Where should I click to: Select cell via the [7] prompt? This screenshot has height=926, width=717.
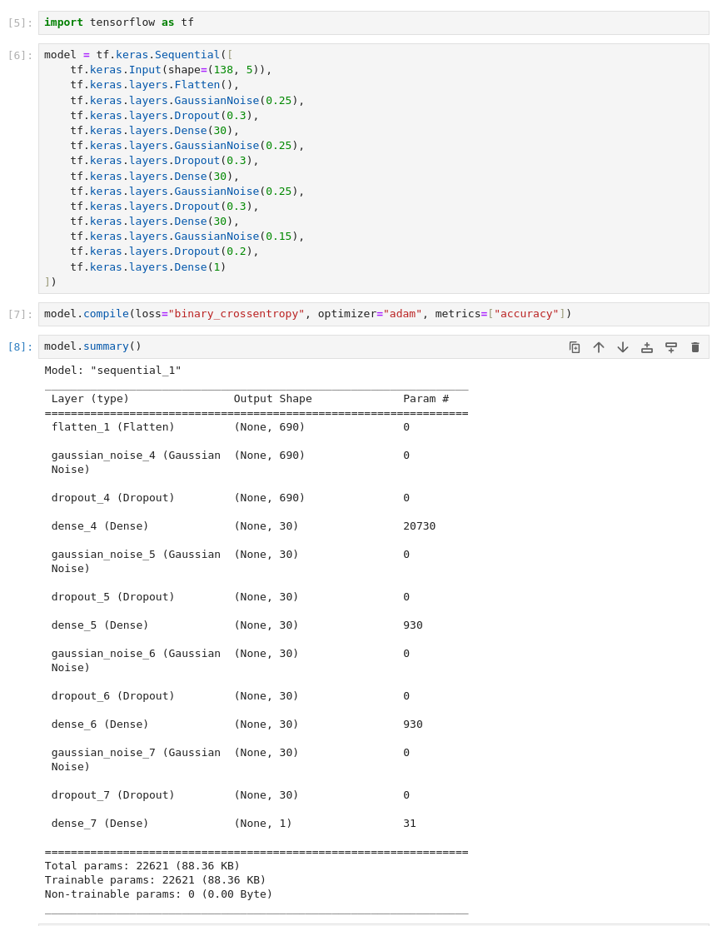(20, 315)
